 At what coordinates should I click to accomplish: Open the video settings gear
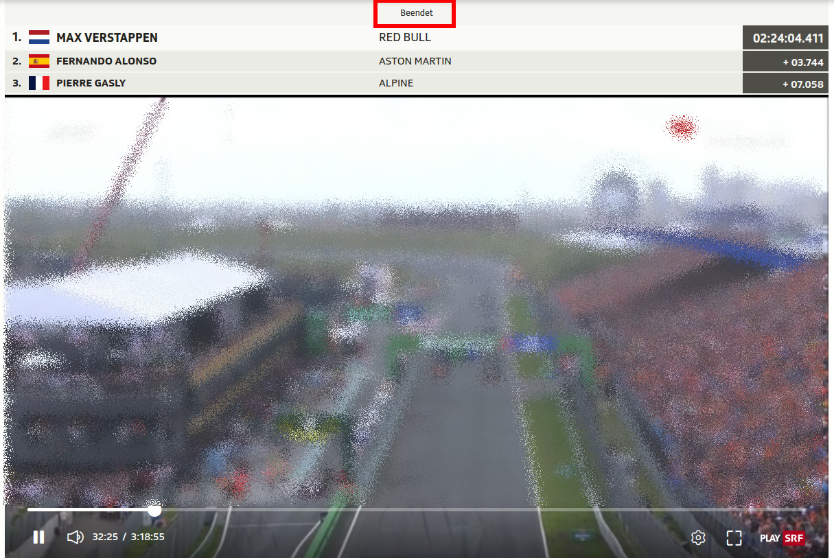[x=698, y=537]
